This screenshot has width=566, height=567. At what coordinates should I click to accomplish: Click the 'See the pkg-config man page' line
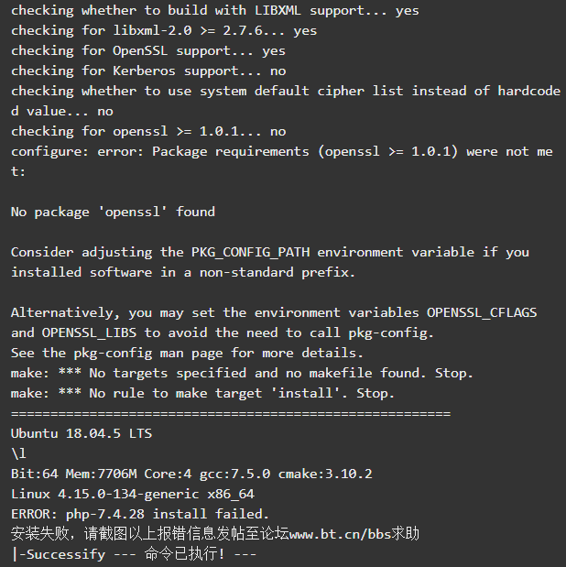point(187,353)
